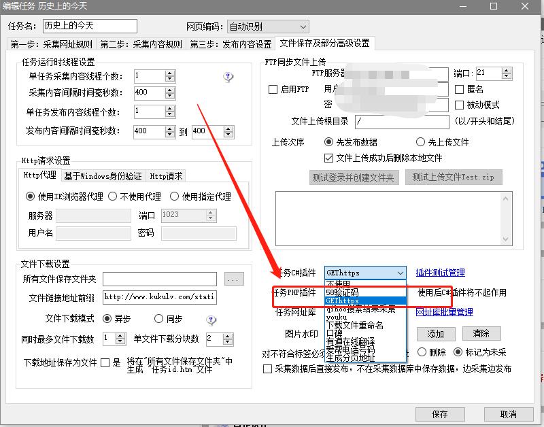
Task: Open the 网页编码 自动识别 dropdown
Action: tap(268, 27)
